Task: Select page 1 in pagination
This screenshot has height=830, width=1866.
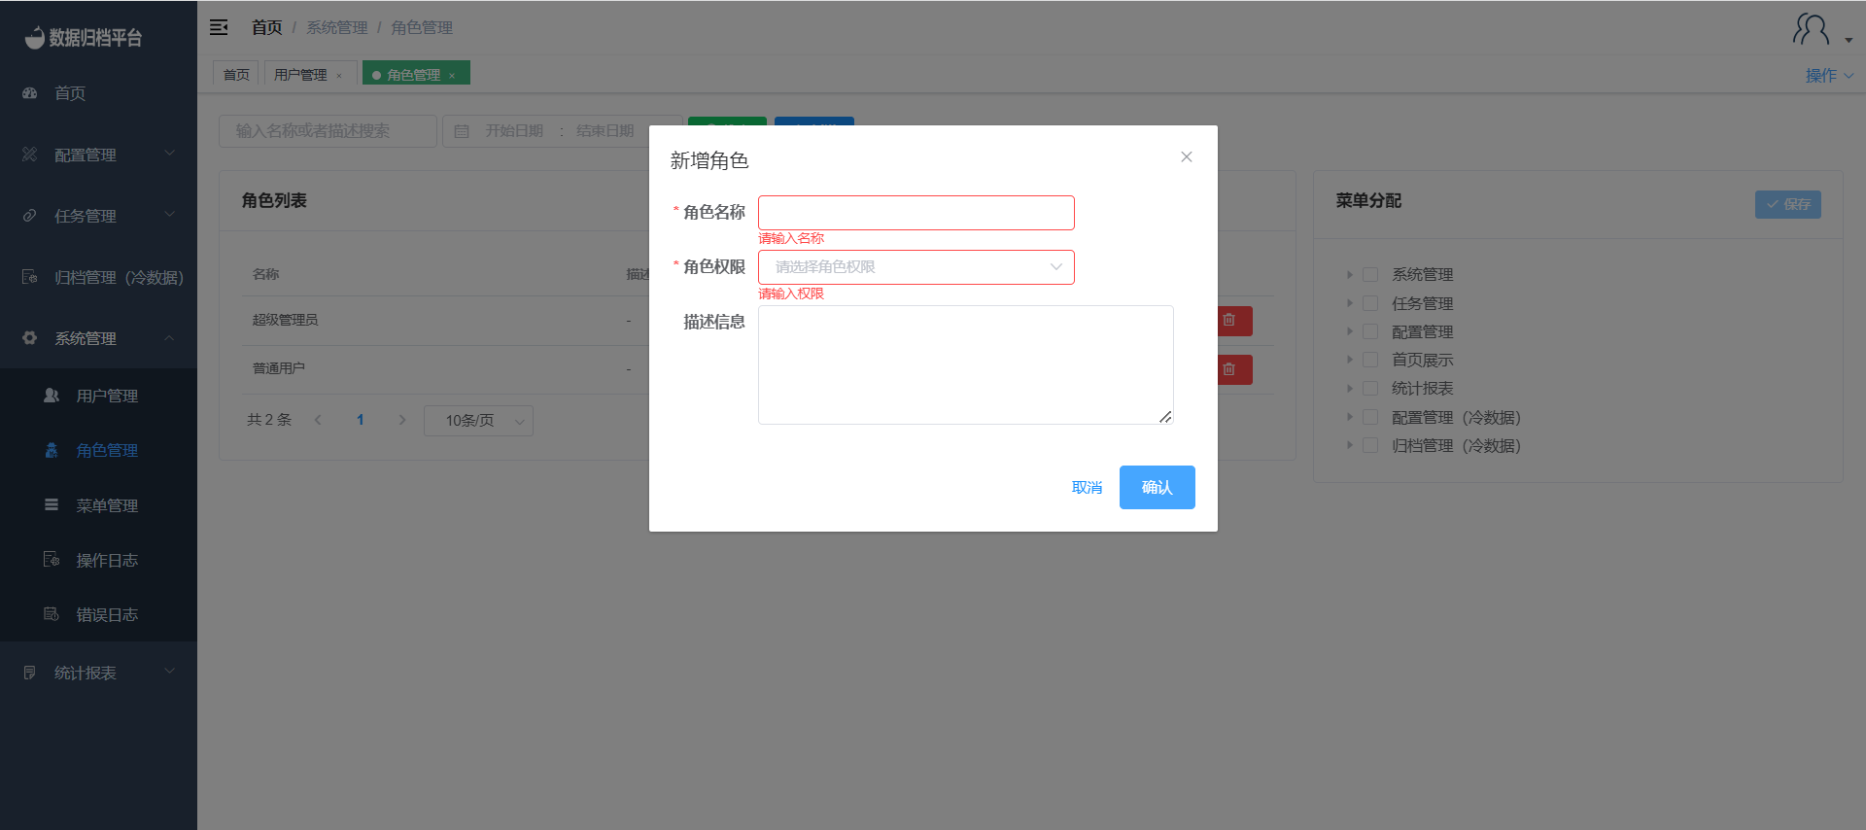Action: click(361, 420)
